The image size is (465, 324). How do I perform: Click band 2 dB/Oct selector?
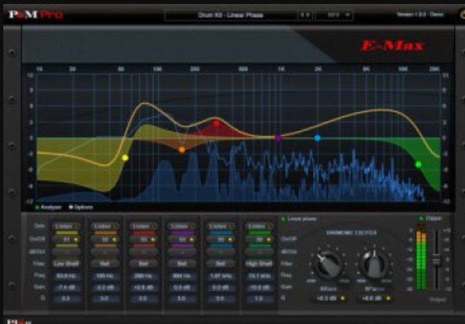point(105,252)
